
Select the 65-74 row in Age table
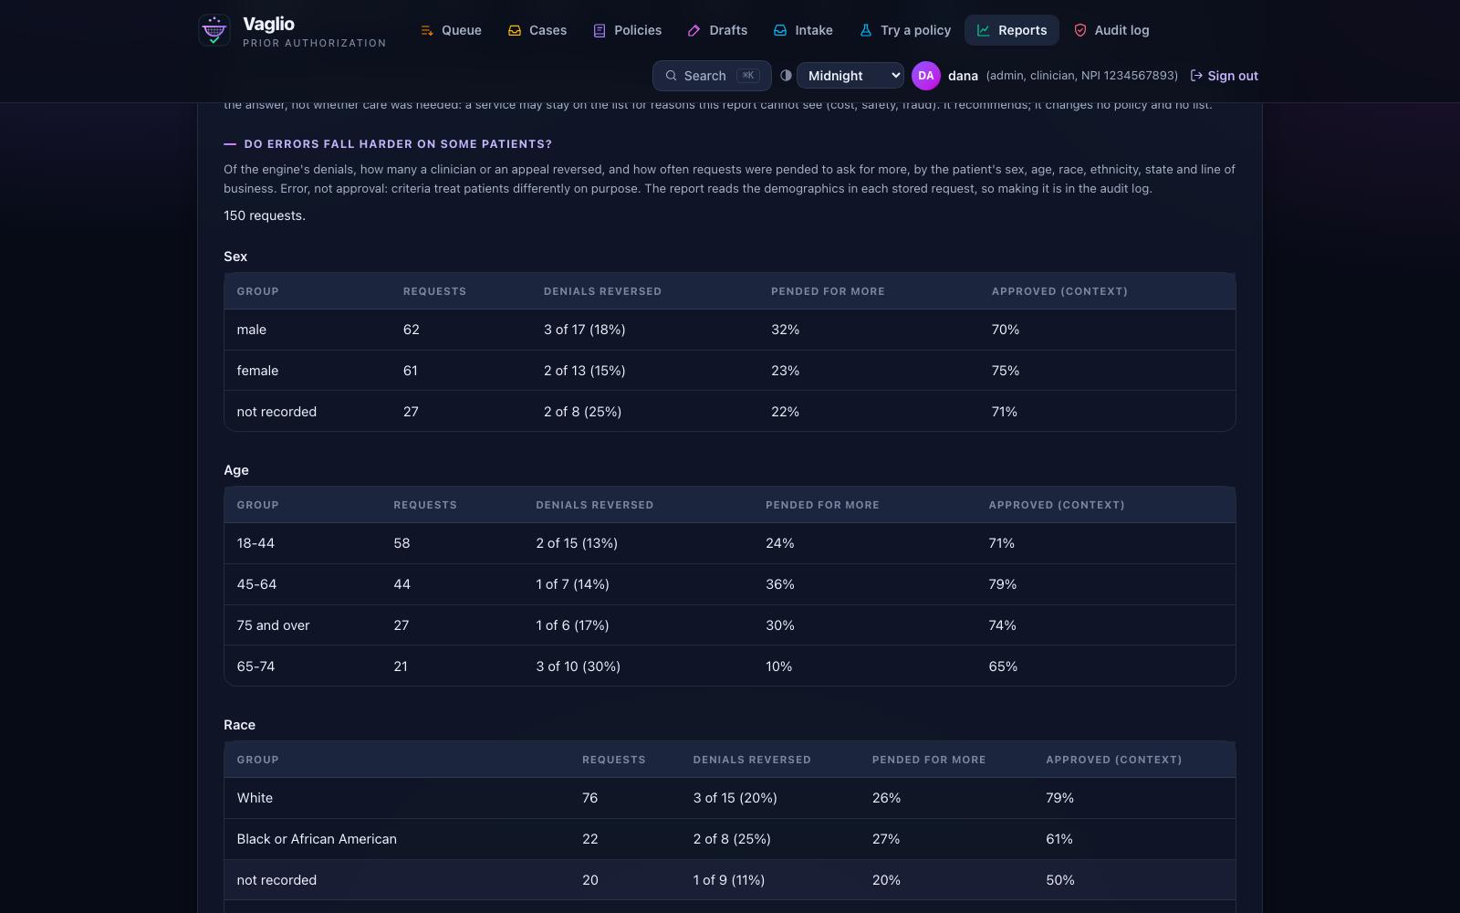730,666
